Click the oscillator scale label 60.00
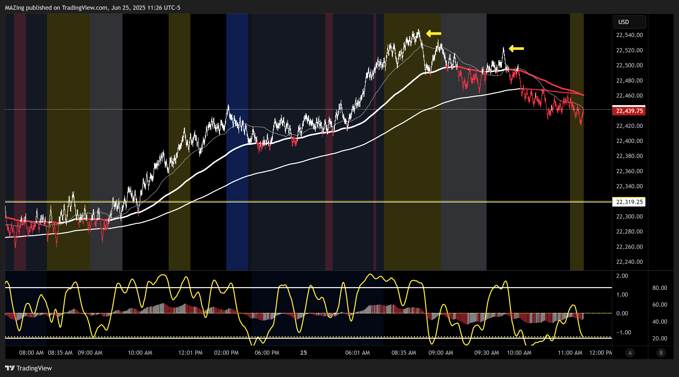The width and height of the screenshot is (679, 377). (x=660, y=305)
